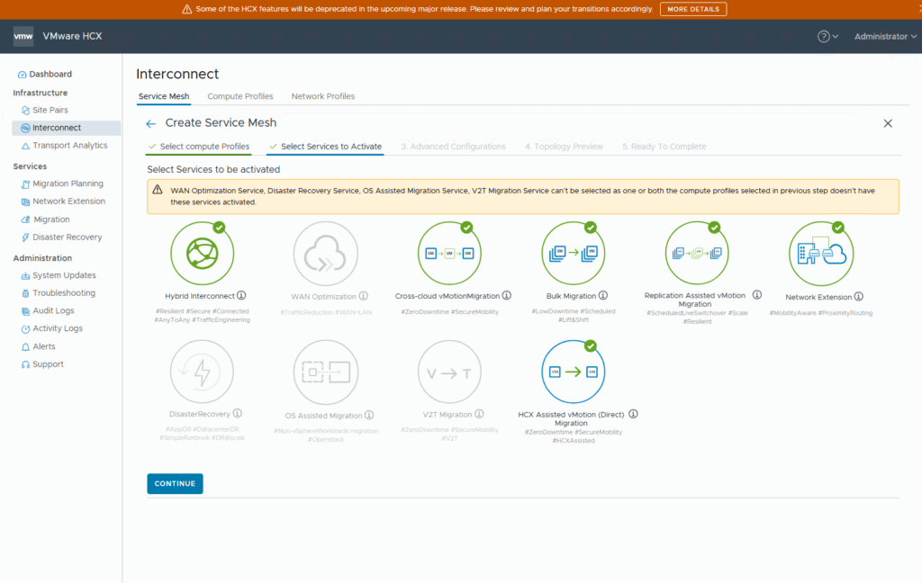922x583 pixels.
Task: Go to Select compute Profiles wizard step
Action: (x=204, y=147)
